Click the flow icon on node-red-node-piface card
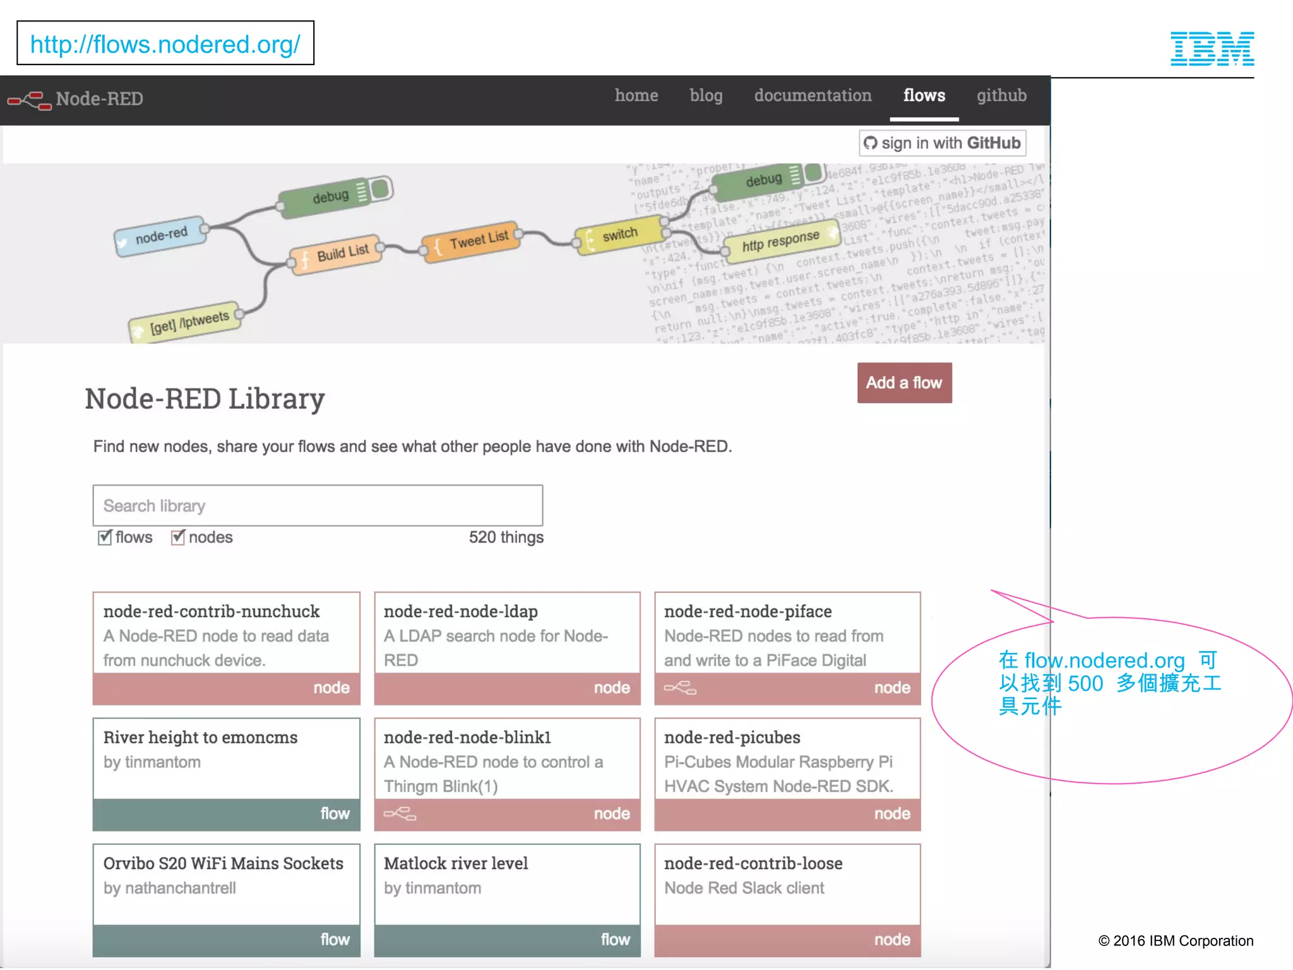Image resolution: width=1293 pixels, height=970 pixels. (680, 688)
